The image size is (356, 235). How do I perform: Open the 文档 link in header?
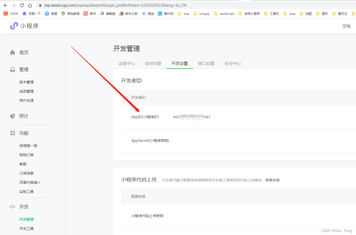point(346,26)
